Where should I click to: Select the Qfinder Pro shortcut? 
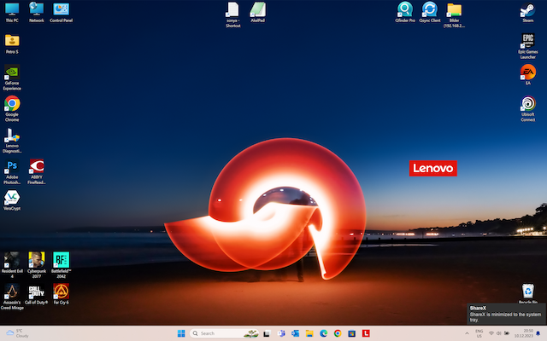pyautogui.click(x=405, y=10)
